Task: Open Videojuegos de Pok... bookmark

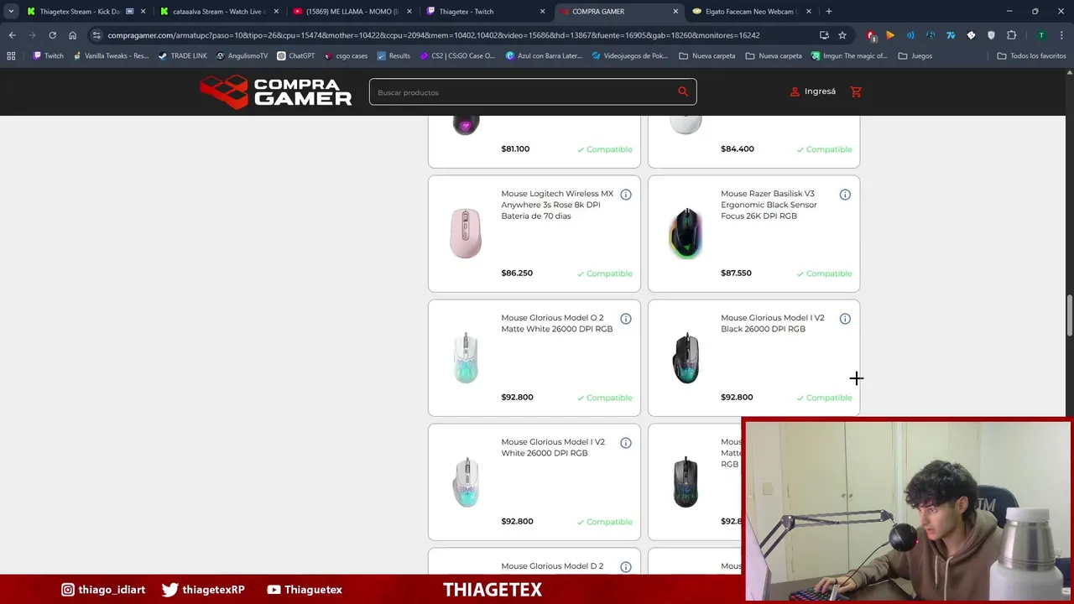Action: click(629, 55)
